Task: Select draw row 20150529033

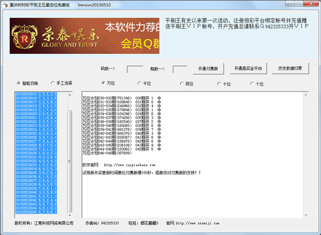Action: [x=36, y=165]
